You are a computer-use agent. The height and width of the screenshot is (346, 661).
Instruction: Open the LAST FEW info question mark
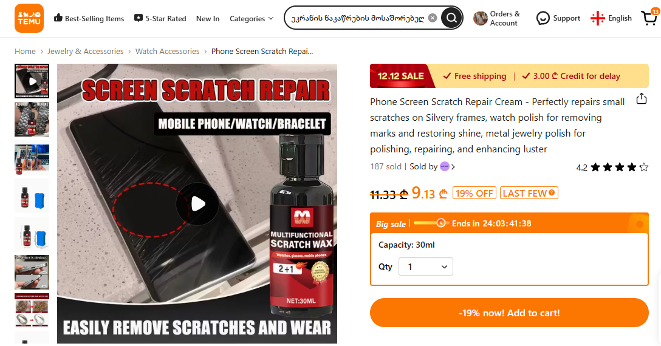click(552, 192)
